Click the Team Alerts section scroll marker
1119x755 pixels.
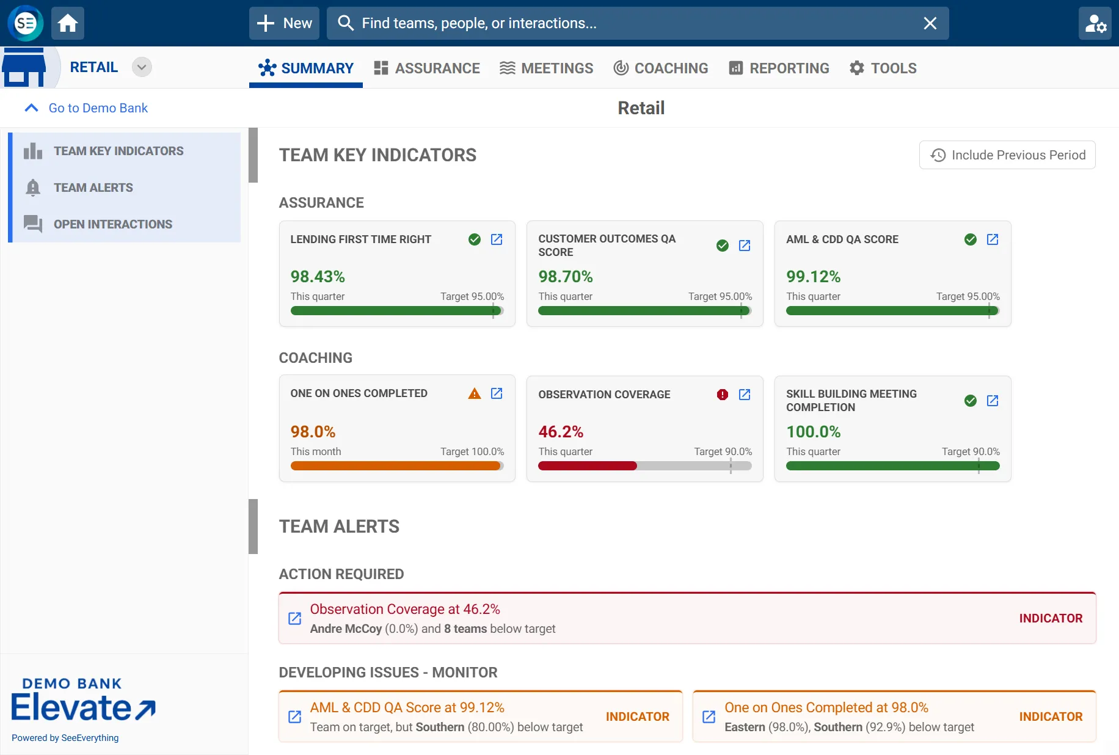tap(253, 527)
